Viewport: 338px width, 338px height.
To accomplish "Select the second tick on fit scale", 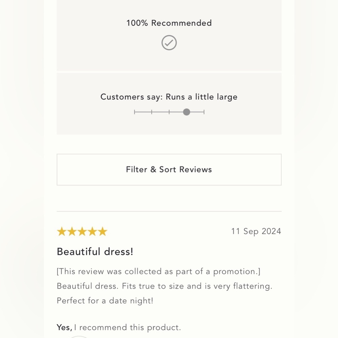I will tap(152, 112).
